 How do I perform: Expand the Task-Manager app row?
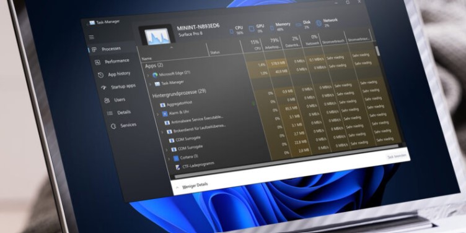click(151, 85)
